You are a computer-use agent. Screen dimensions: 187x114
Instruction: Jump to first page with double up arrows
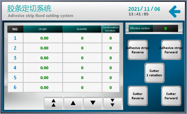pos(54,103)
